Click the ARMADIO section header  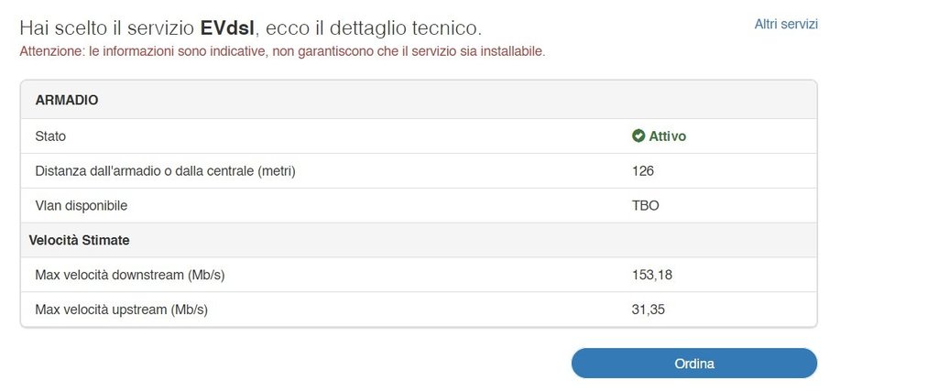click(x=67, y=100)
